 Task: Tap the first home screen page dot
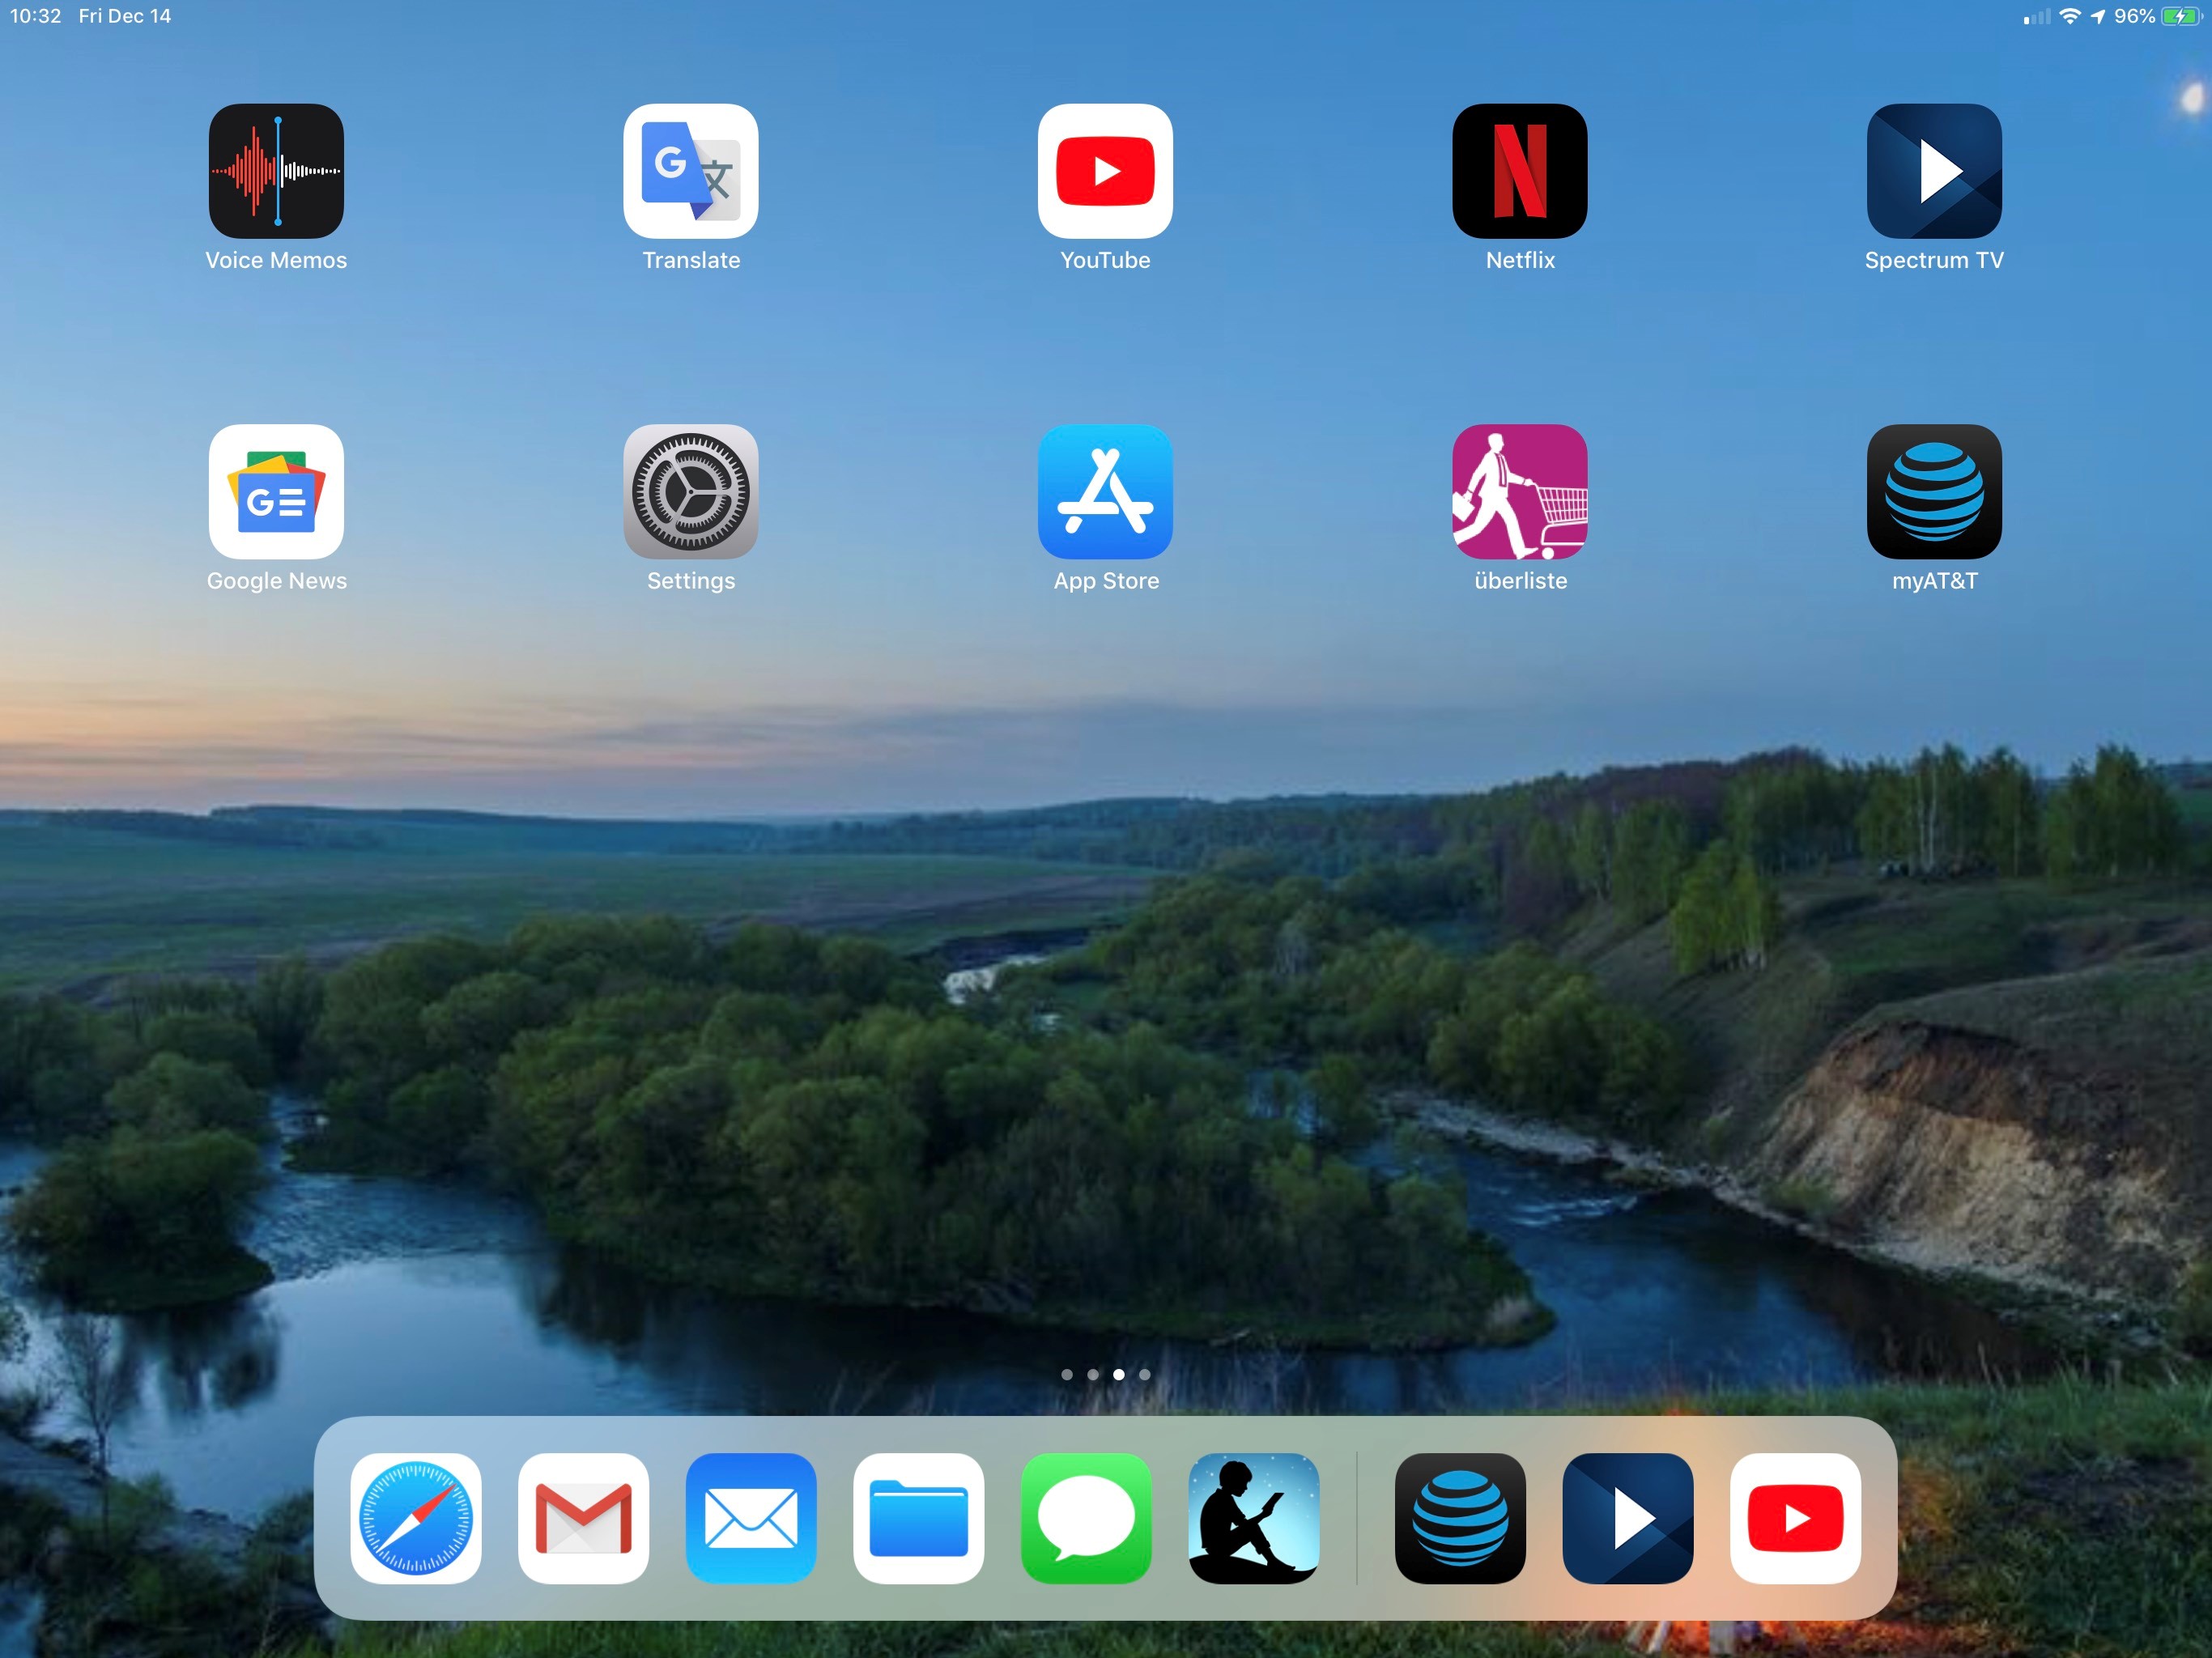1067,1374
